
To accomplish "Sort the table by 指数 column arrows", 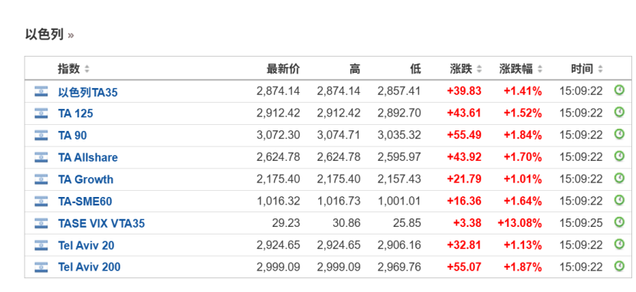I will 87,69.
